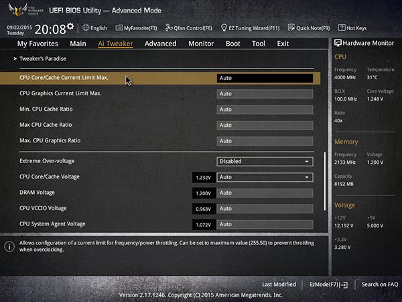The height and width of the screenshot is (302, 402).
Task: Open Extreme Over-voltage dropdown
Action: (265, 162)
